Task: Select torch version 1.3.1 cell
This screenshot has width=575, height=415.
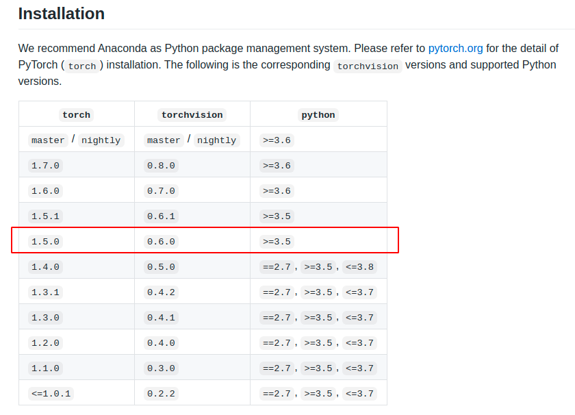Action: [x=45, y=292]
